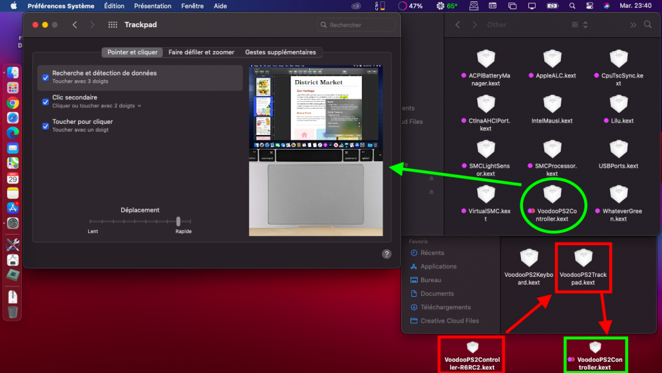Click the 47% ring status icon

click(x=410, y=6)
